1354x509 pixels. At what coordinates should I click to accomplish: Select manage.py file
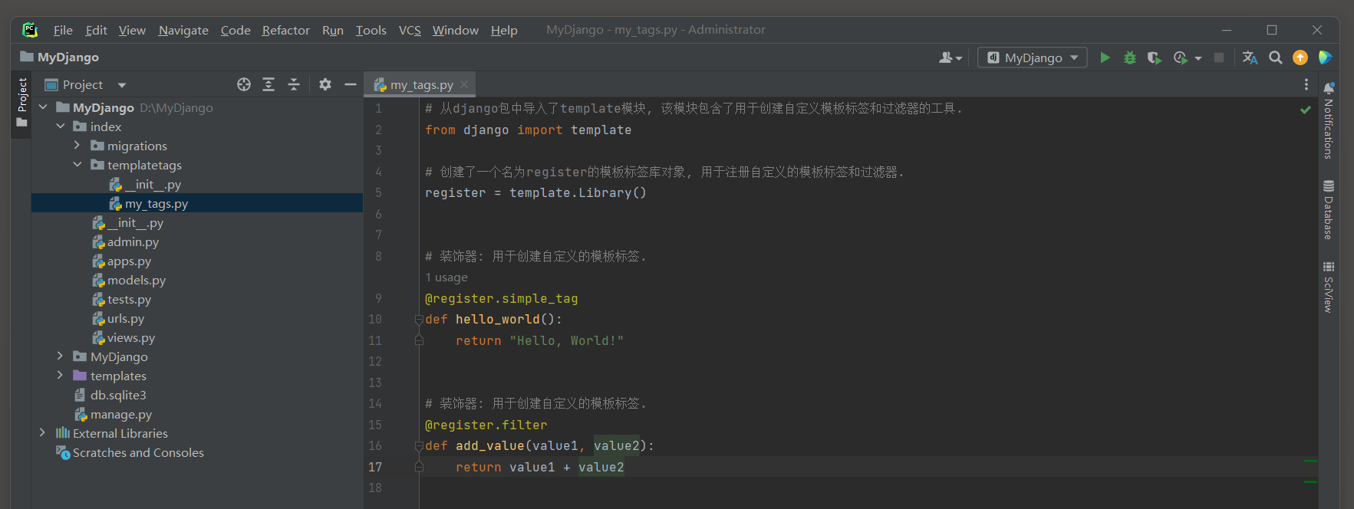114,414
